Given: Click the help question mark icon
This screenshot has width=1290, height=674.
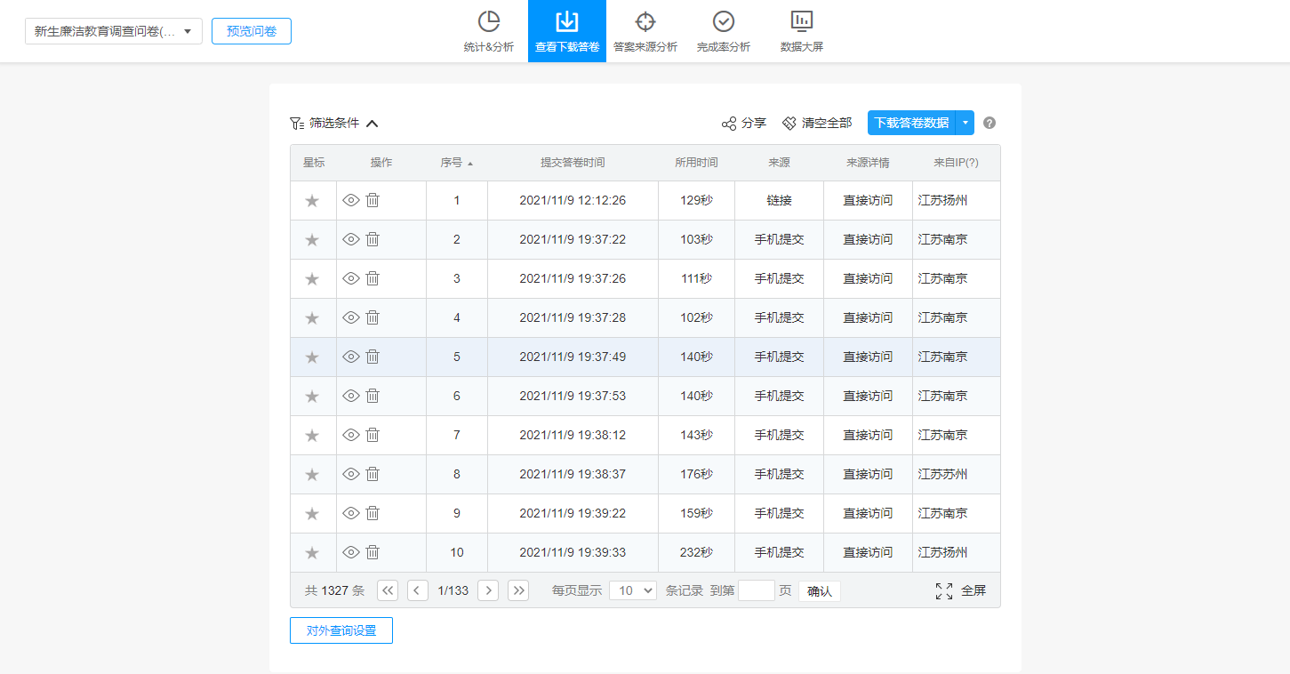Looking at the screenshot, I should pos(990,124).
